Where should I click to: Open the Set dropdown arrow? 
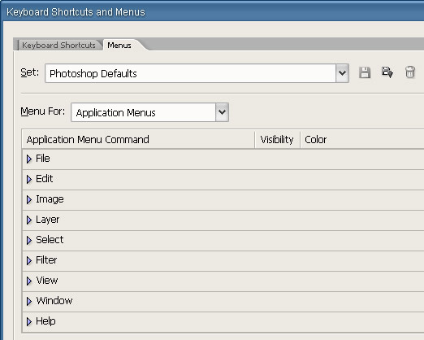[x=342, y=73]
